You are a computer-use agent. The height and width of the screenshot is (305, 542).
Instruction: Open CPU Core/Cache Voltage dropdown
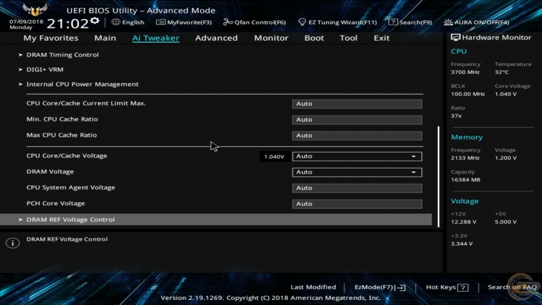[356, 156]
